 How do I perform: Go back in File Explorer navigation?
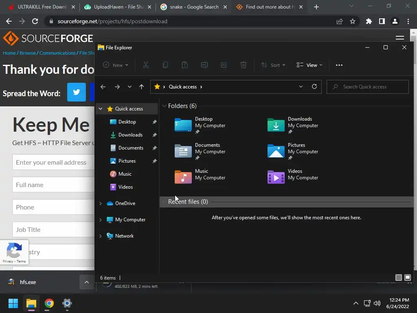coord(103,87)
